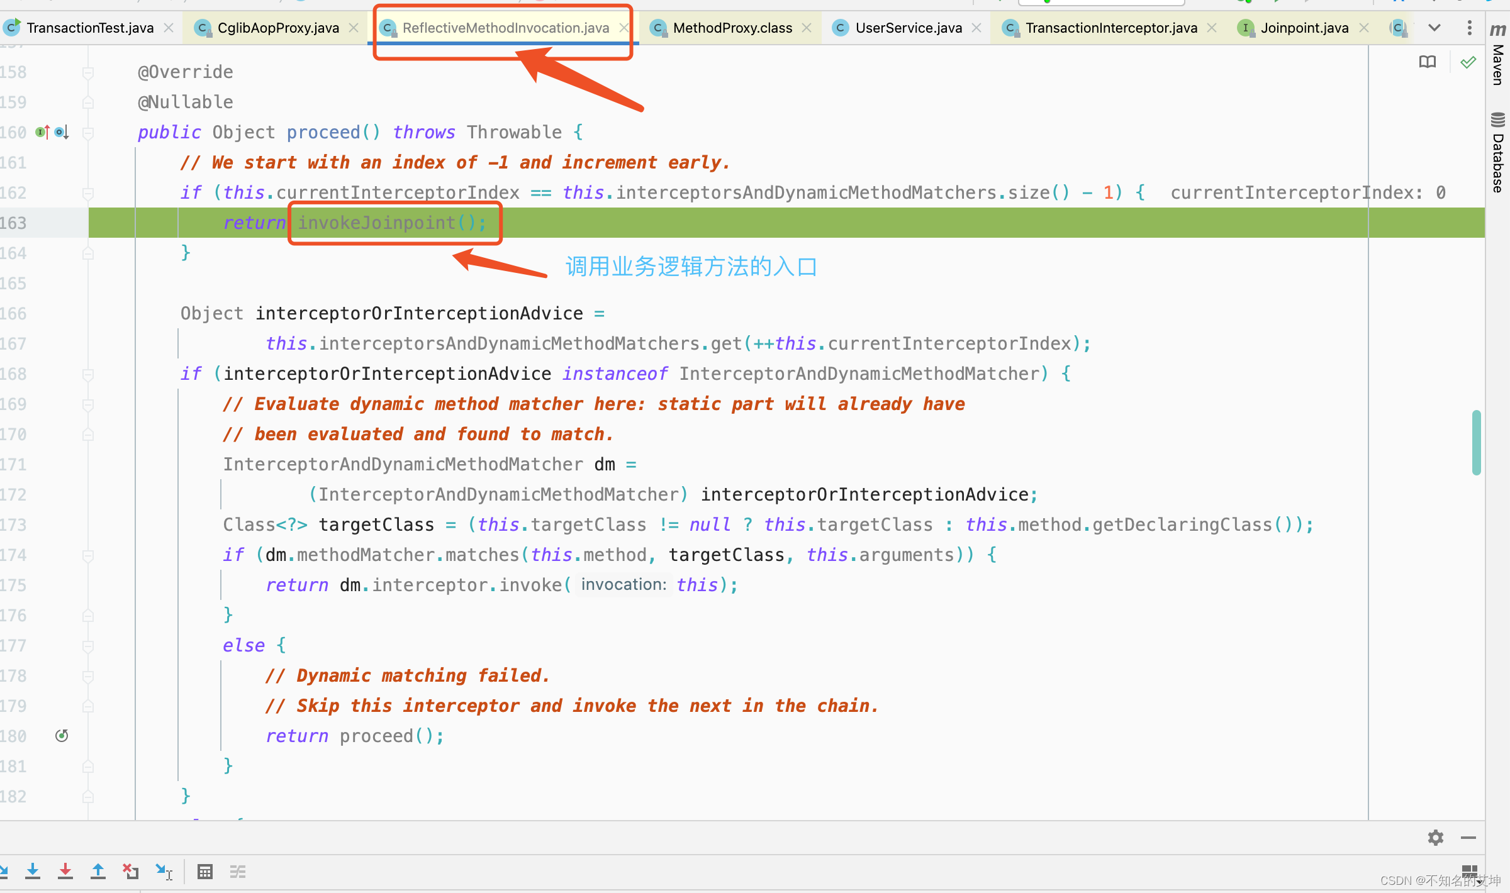Click the Drop Frame red-cross icon
Image resolution: width=1510 pixels, height=893 pixels.
pyautogui.click(x=131, y=872)
